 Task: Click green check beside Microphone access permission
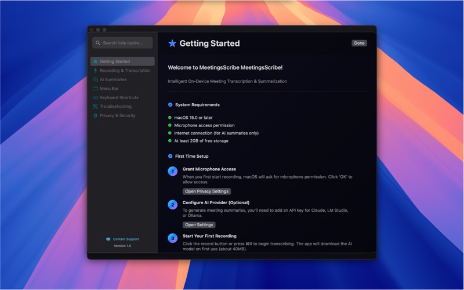point(170,125)
